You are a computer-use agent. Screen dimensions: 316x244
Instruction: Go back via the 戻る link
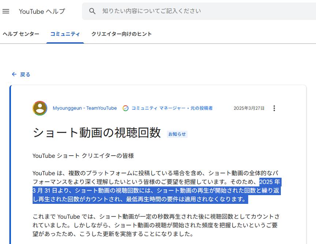[25, 75]
